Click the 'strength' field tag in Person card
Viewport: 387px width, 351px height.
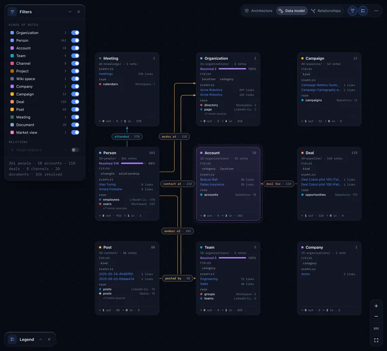[107, 174]
